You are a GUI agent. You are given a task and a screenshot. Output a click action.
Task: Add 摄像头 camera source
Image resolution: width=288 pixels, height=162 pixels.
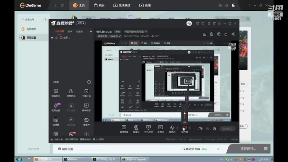click(x=136, y=129)
